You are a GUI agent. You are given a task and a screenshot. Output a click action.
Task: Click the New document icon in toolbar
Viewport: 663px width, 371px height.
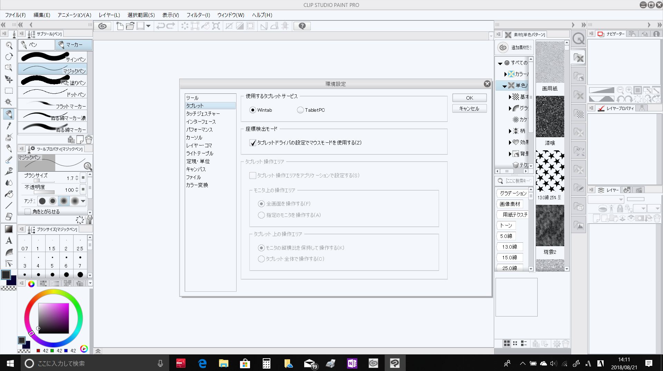pyautogui.click(x=120, y=26)
